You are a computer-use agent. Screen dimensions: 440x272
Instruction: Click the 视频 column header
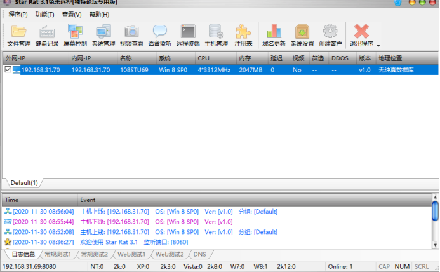pos(300,58)
